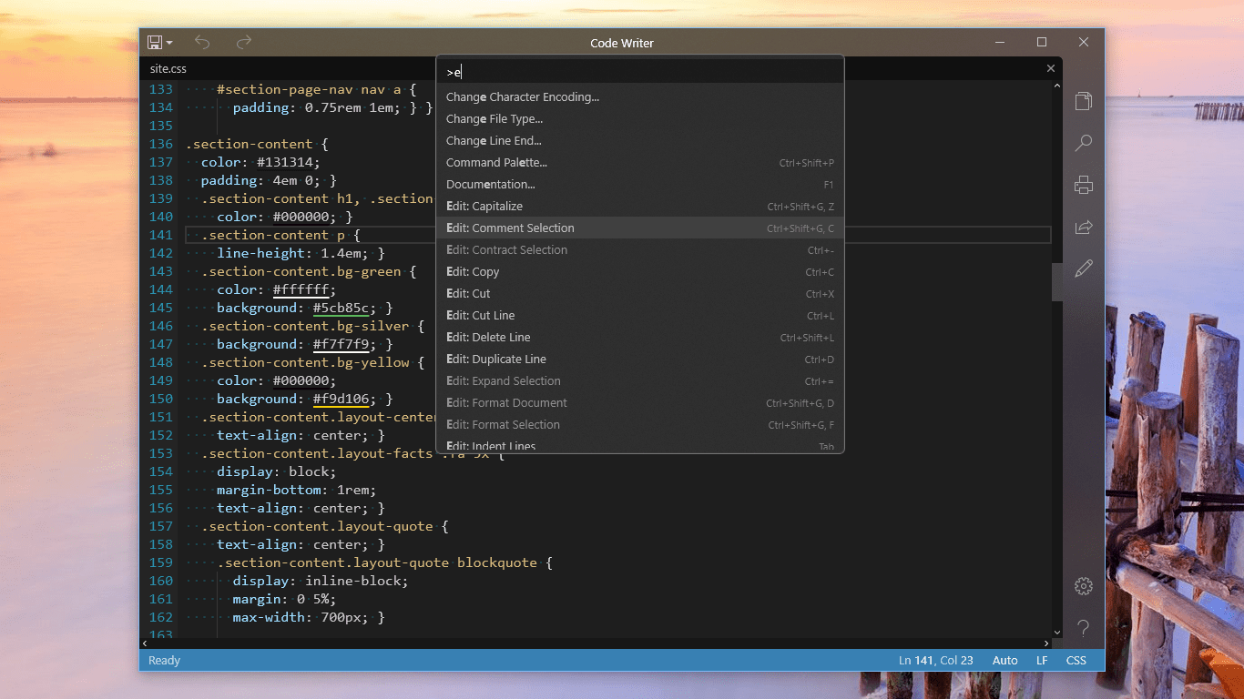This screenshot has height=699, width=1244.
Task: Click the LF line ending indicator
Action: pos(1042,660)
